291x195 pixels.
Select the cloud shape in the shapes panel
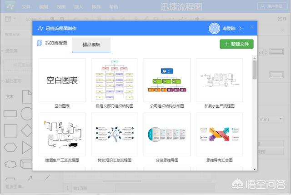tap(10, 163)
